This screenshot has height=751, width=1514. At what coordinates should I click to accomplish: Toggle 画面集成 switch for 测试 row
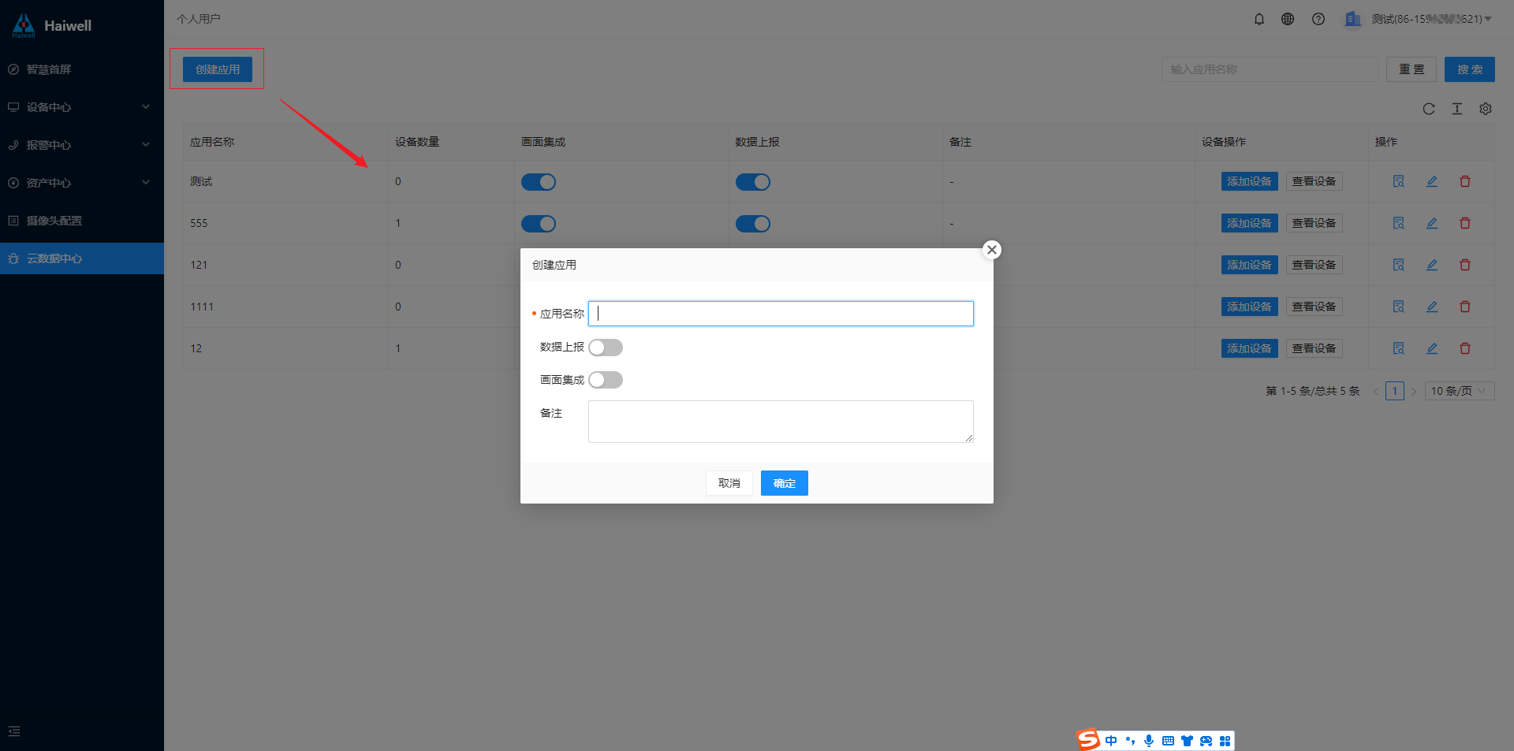pos(539,182)
